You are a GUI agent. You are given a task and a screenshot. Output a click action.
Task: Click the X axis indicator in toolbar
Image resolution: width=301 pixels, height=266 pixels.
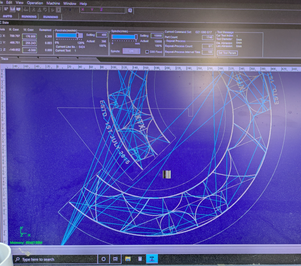(83, 9)
